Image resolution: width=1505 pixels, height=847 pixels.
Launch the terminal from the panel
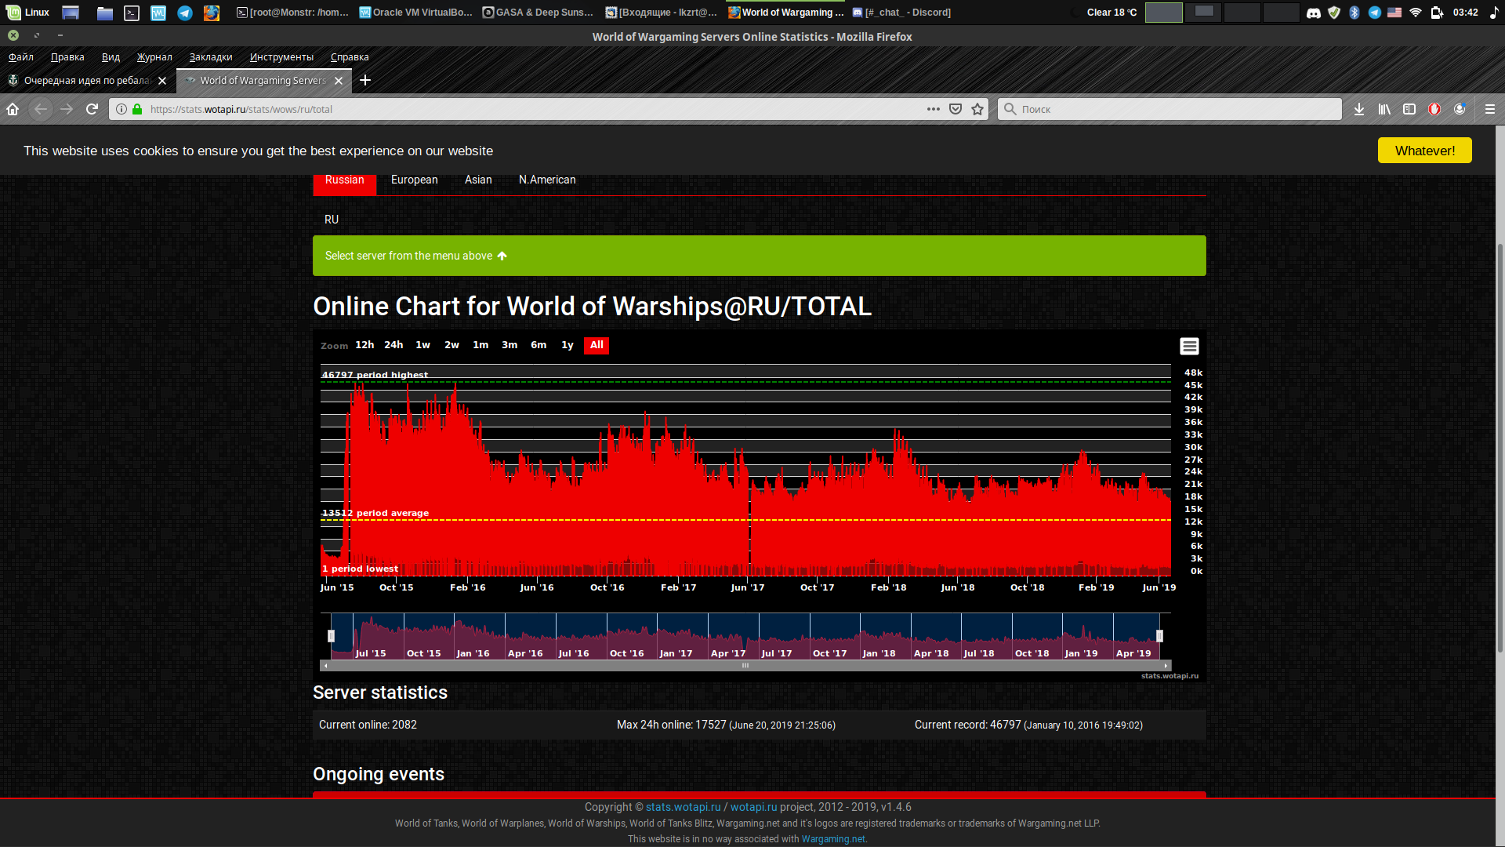132,13
